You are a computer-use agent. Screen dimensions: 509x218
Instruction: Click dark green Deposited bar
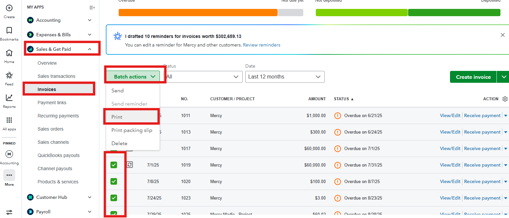click(454, 13)
